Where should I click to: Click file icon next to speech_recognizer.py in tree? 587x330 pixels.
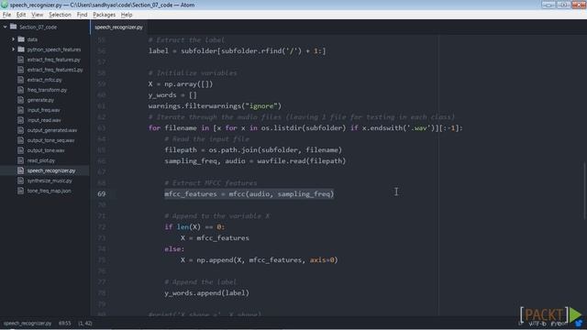20,170
